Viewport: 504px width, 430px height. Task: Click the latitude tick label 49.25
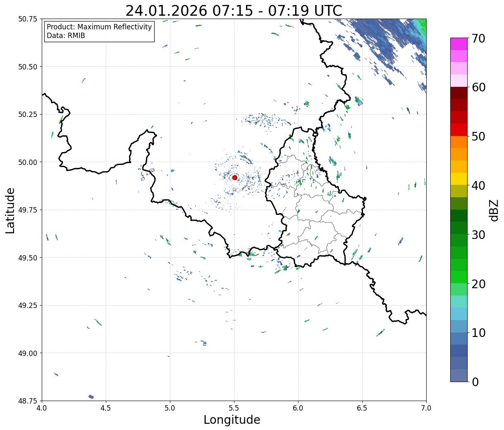(28, 306)
